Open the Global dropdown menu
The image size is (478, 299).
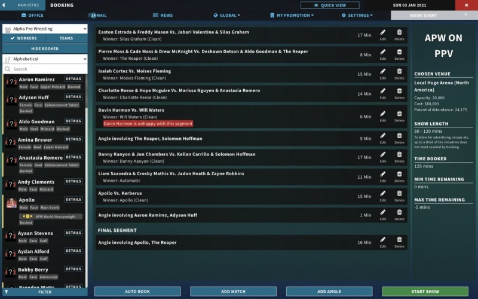tap(227, 15)
